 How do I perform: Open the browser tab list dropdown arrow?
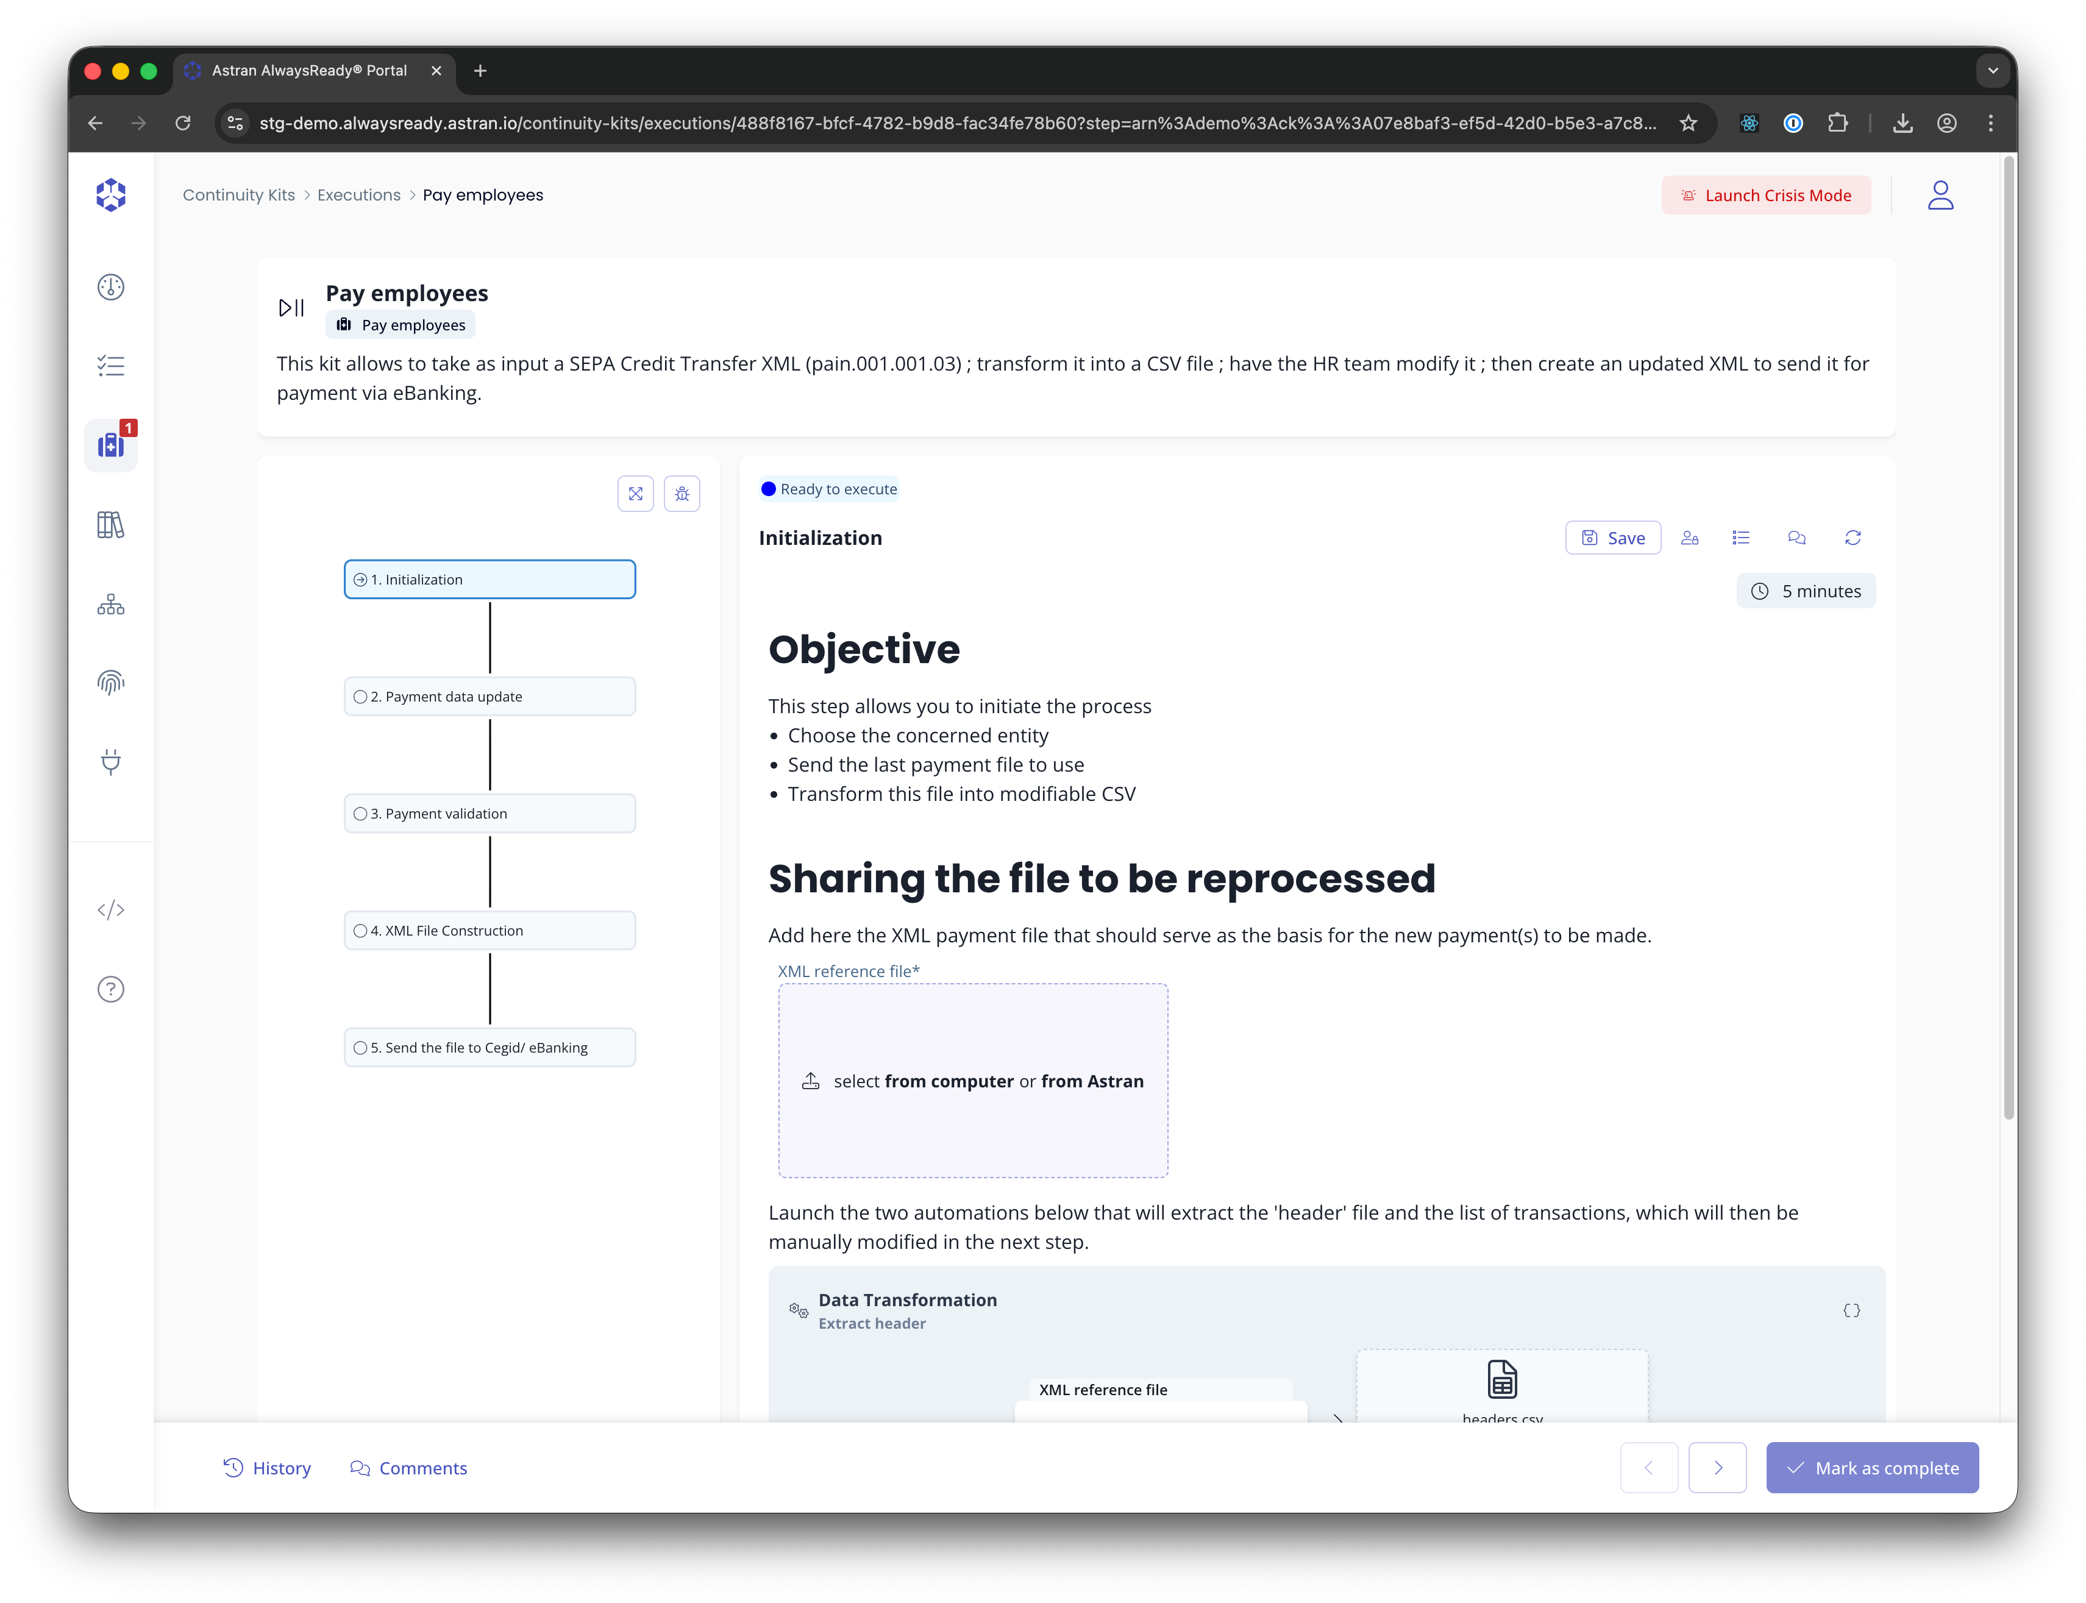pyautogui.click(x=1993, y=71)
